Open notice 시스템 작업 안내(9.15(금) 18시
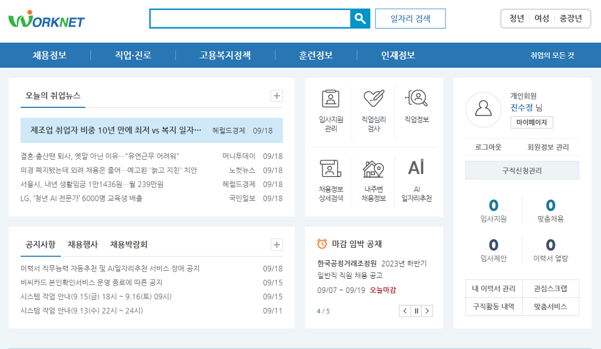This screenshot has height=349, width=601. (x=96, y=297)
